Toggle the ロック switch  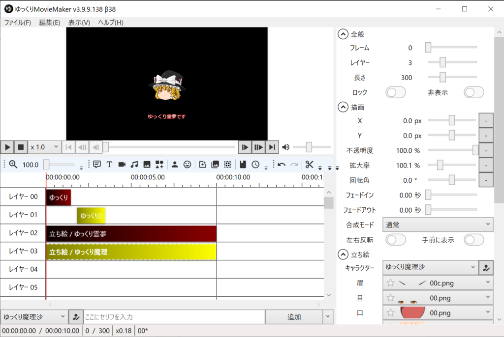(396, 92)
